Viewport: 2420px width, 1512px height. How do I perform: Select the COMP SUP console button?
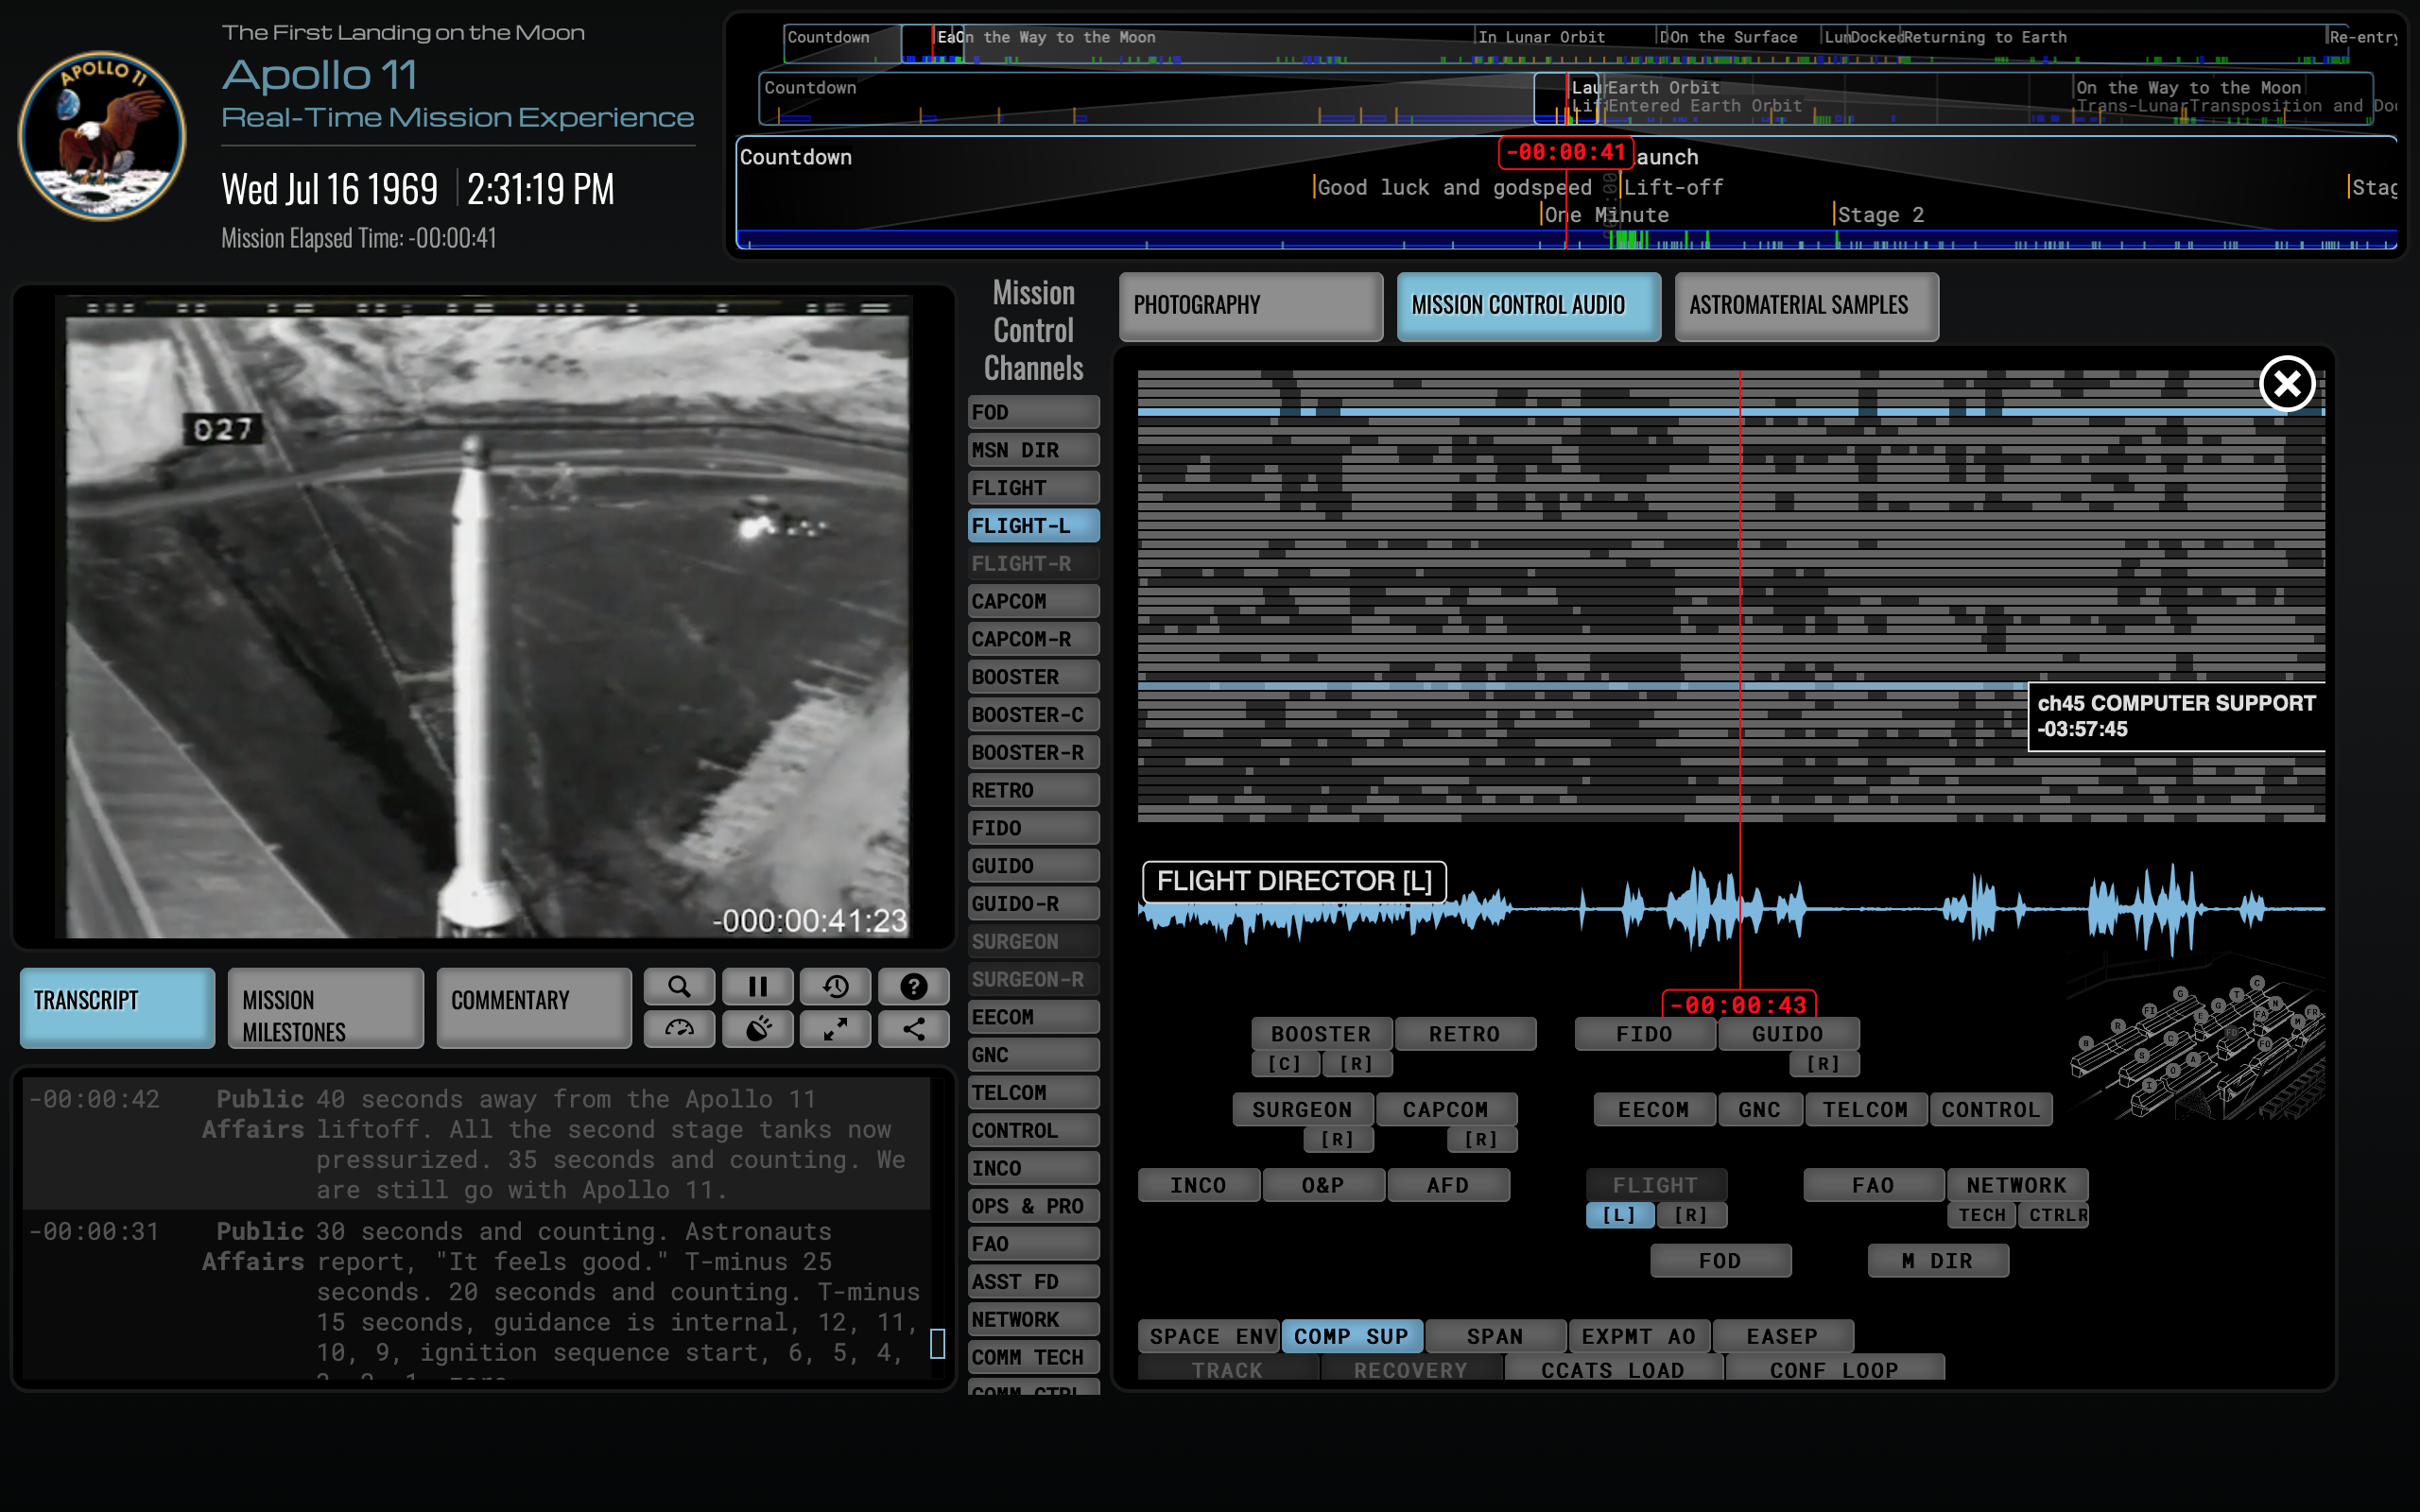(1350, 1336)
